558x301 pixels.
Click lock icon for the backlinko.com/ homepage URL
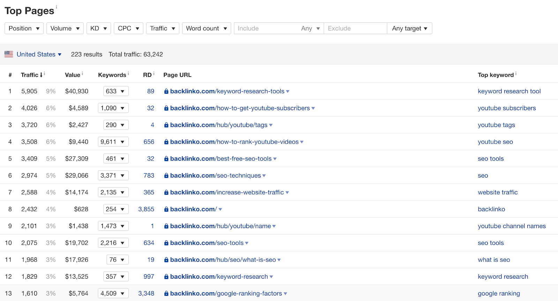[166, 209]
